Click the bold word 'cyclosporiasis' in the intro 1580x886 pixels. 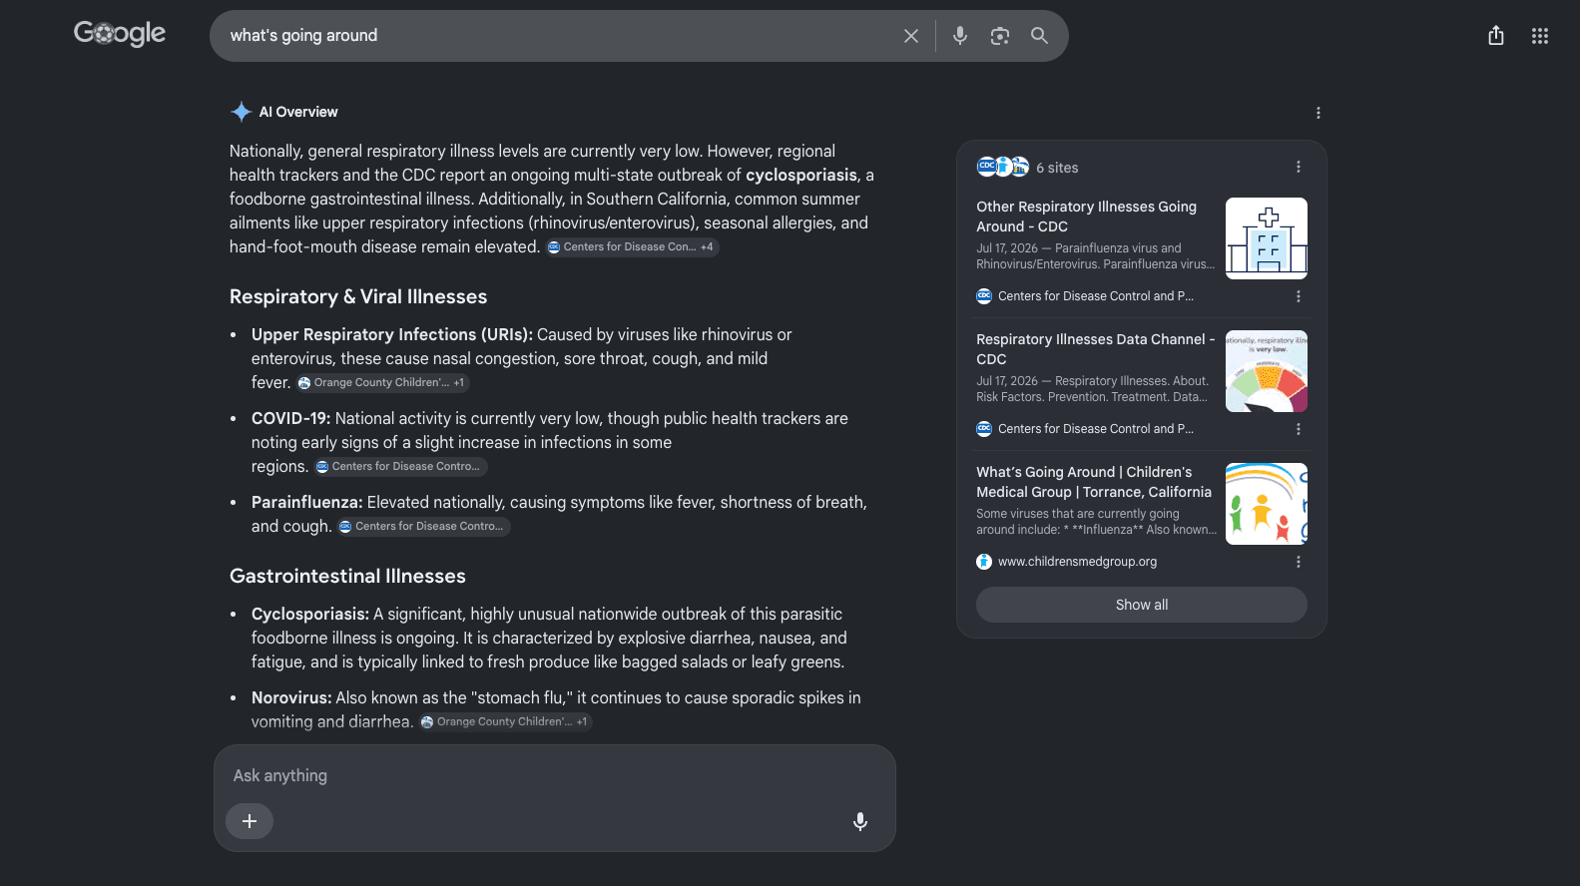pos(801,176)
